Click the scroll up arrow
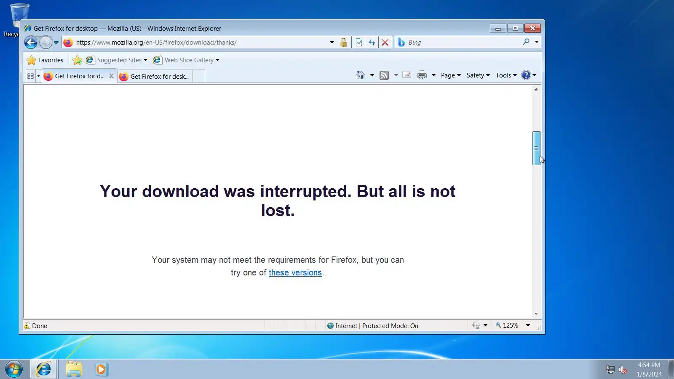674x379 pixels. point(536,89)
